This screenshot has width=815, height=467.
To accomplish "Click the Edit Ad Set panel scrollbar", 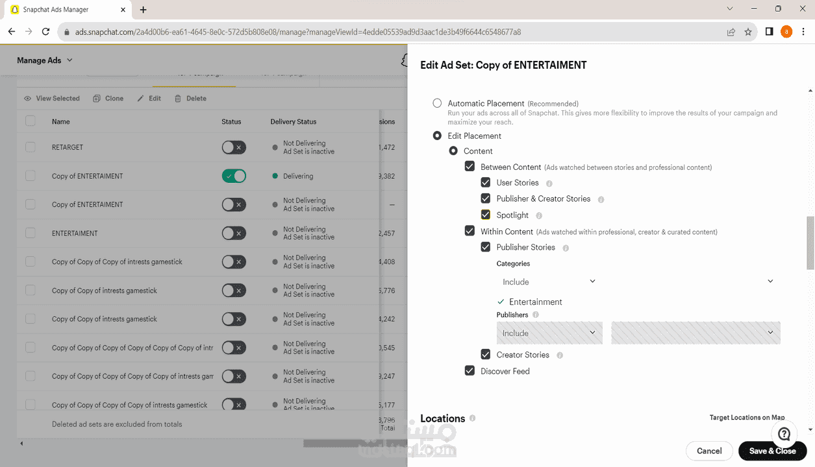I will 810,243.
